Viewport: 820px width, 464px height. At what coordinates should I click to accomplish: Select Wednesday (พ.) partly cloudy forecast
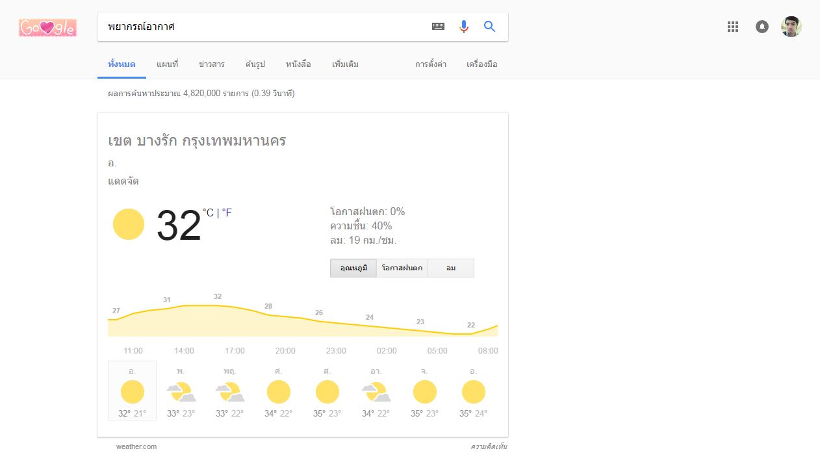coord(181,391)
